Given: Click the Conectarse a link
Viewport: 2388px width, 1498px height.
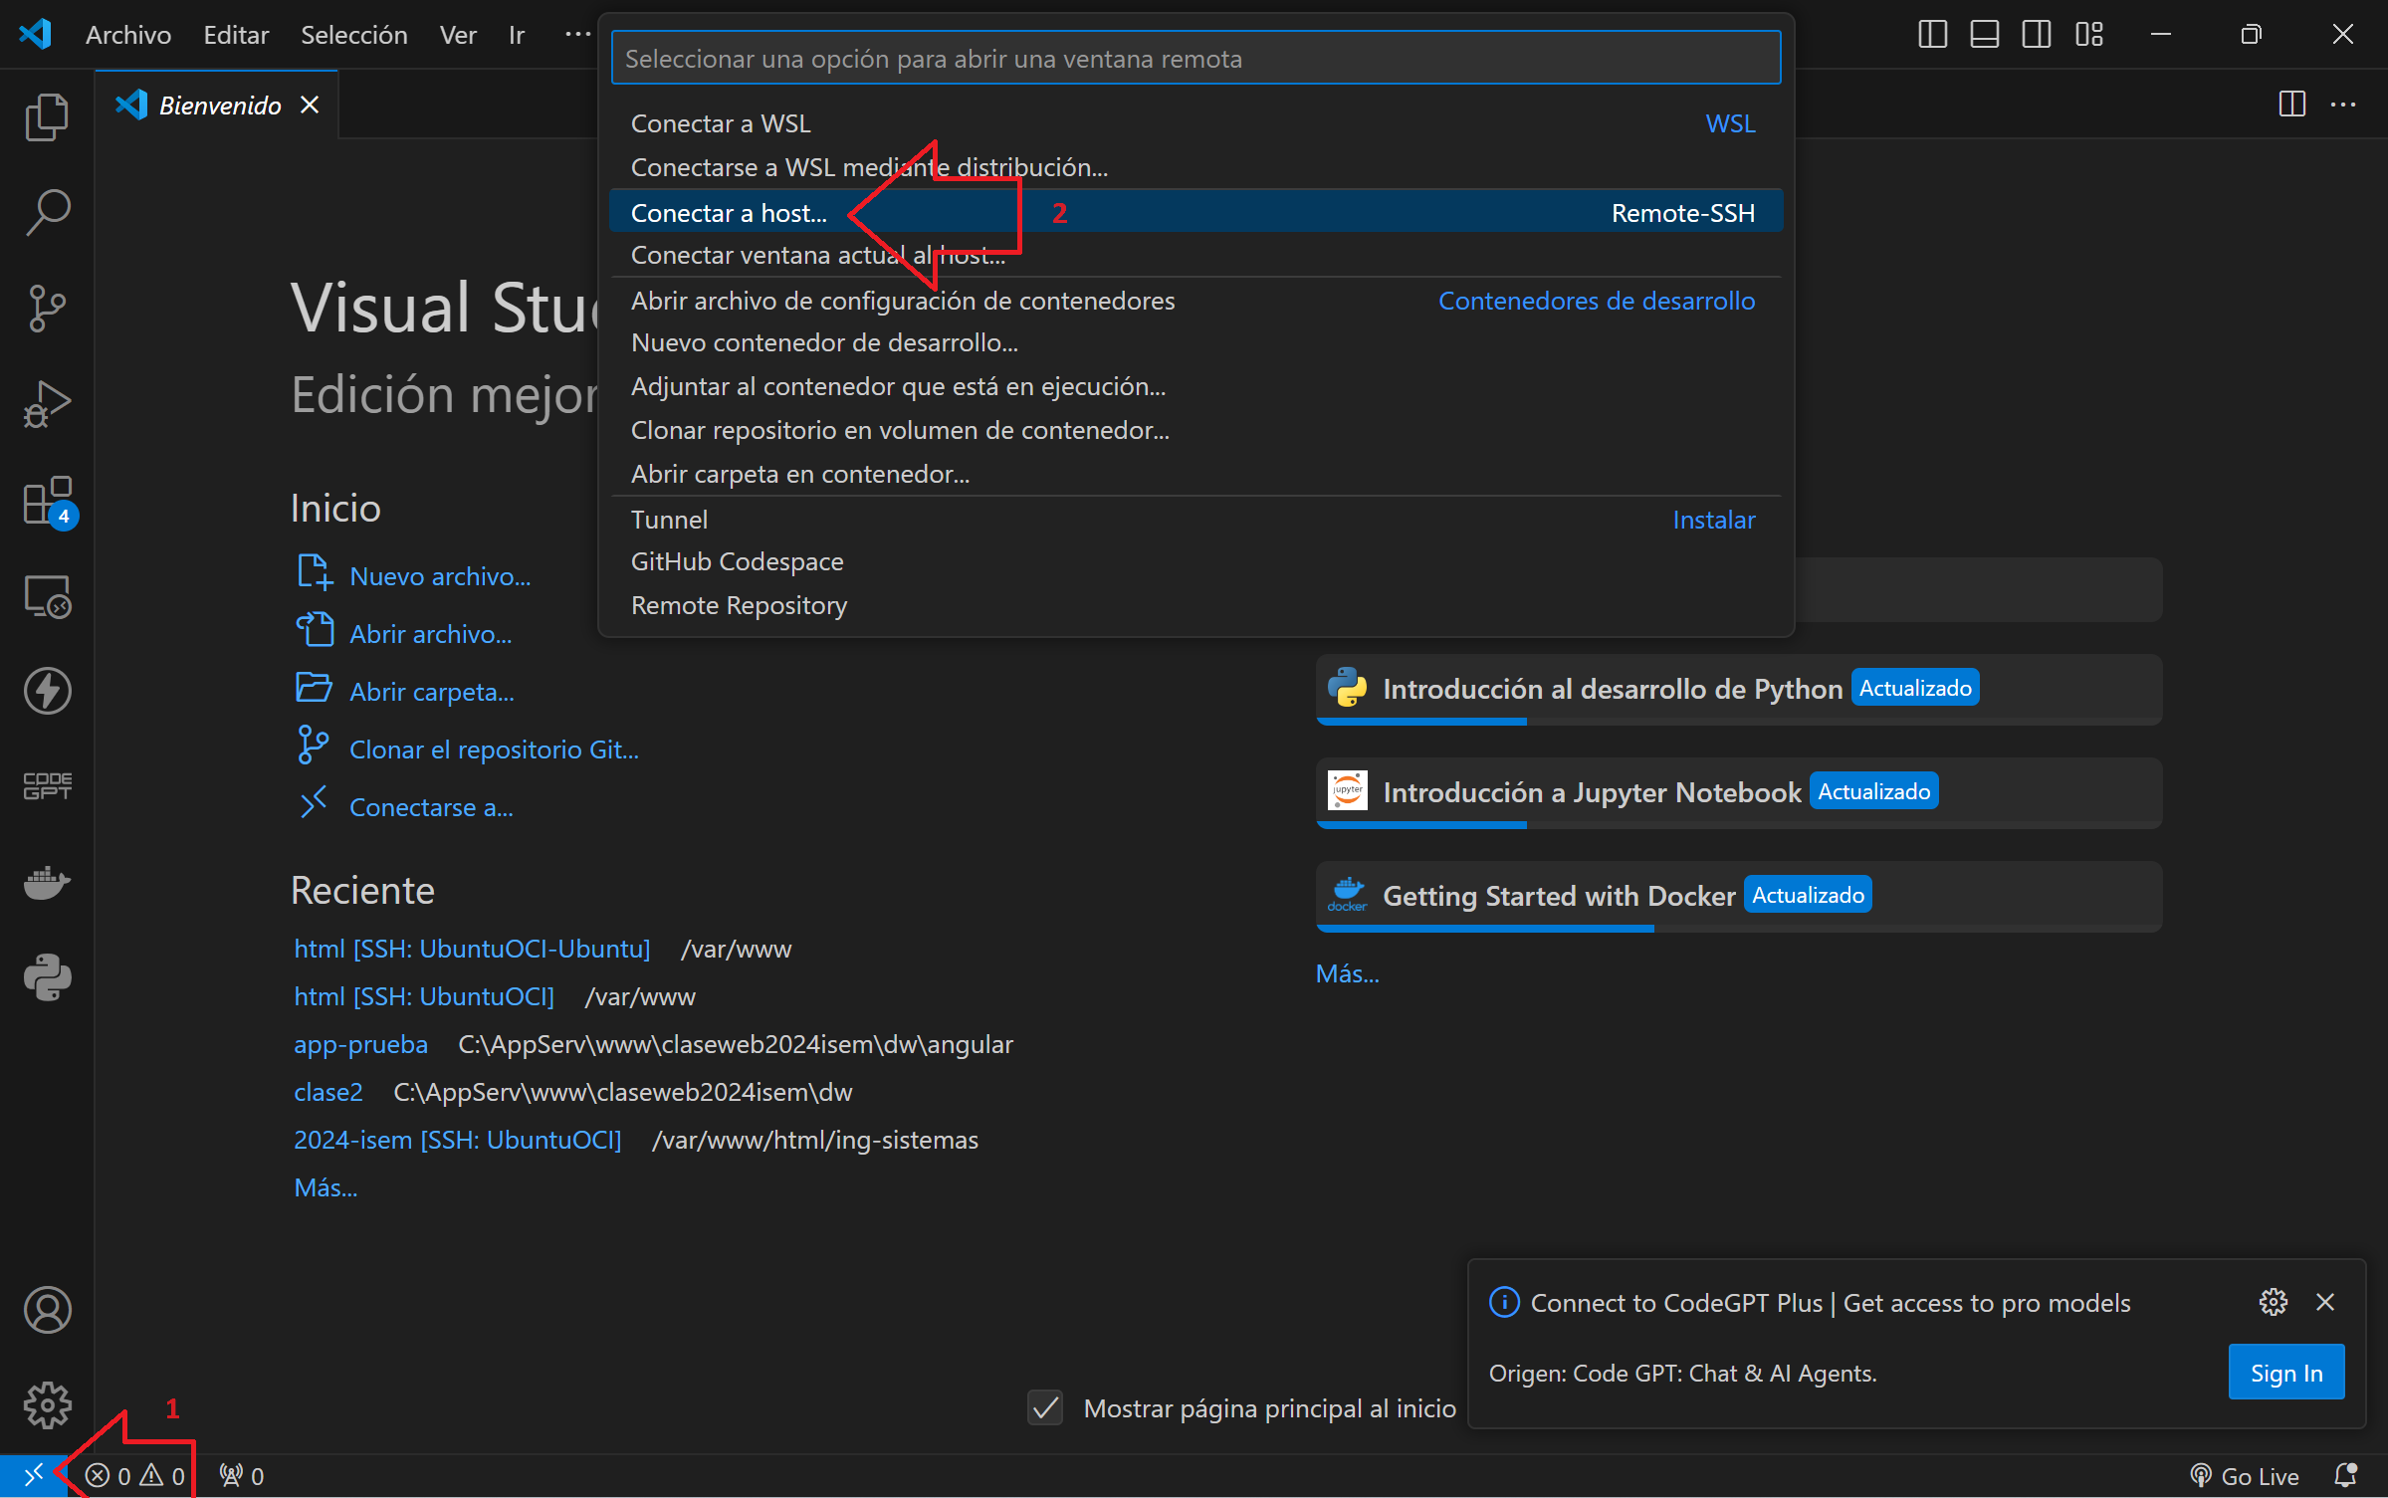Looking at the screenshot, I should pos(431,806).
